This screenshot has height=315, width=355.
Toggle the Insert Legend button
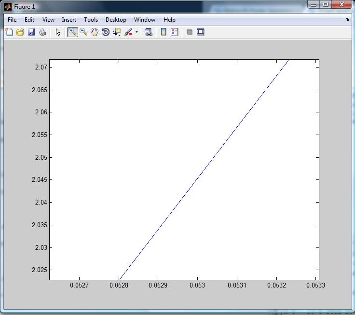(x=175, y=32)
